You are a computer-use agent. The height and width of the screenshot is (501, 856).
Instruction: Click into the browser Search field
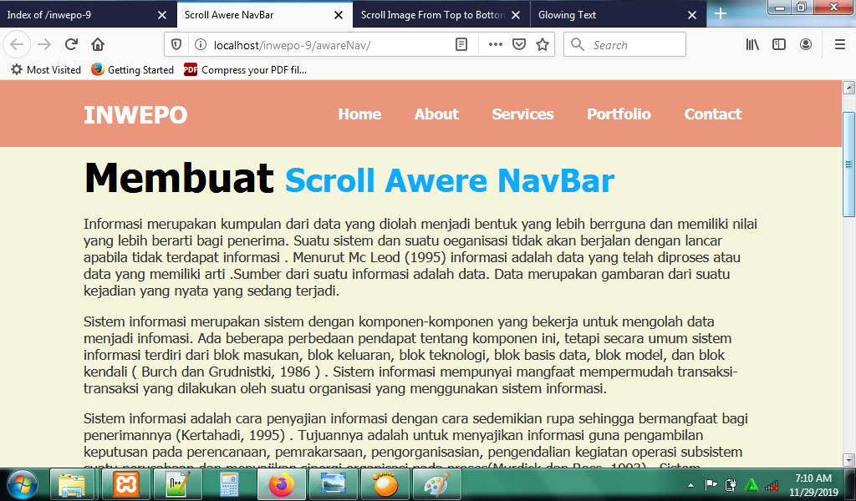624,44
